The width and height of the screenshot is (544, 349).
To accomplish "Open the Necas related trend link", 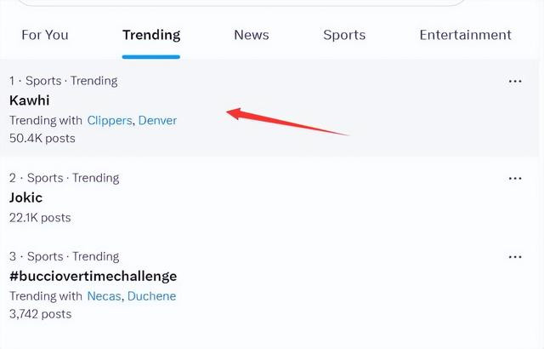I will (104, 296).
